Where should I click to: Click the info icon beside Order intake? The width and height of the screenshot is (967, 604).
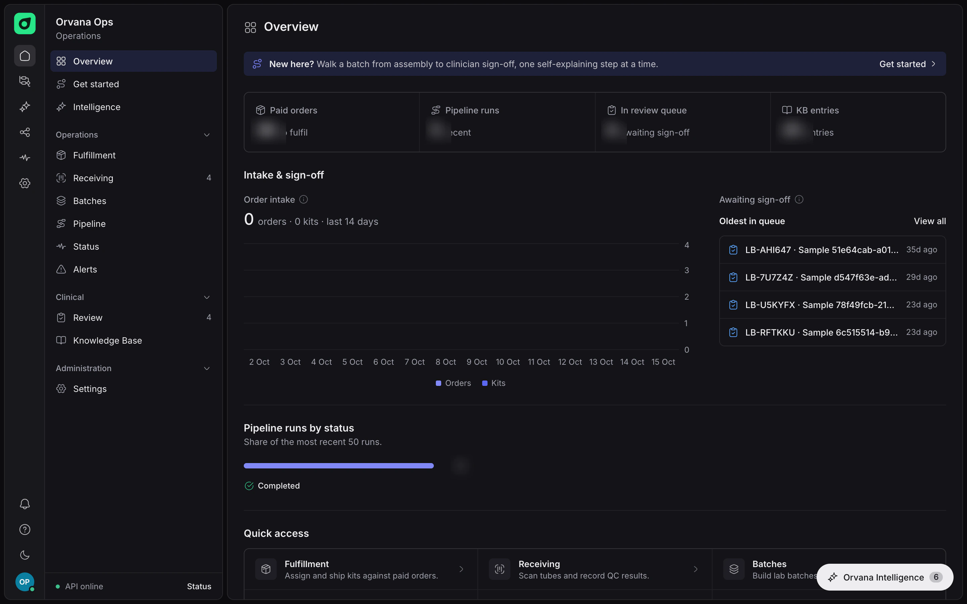[304, 199]
